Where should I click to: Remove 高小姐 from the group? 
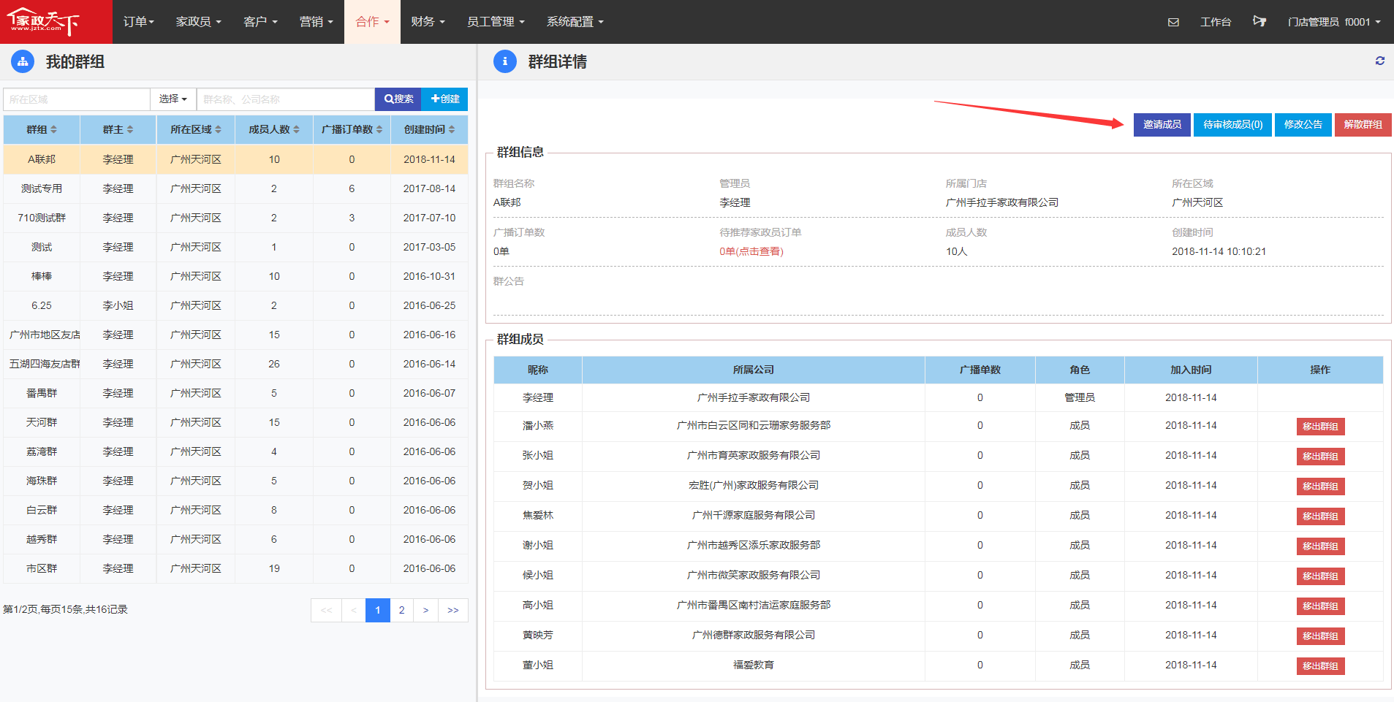click(1320, 606)
